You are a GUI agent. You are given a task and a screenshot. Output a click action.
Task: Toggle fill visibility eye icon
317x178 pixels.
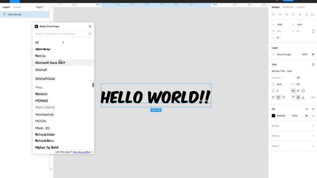[x=307, y=116]
